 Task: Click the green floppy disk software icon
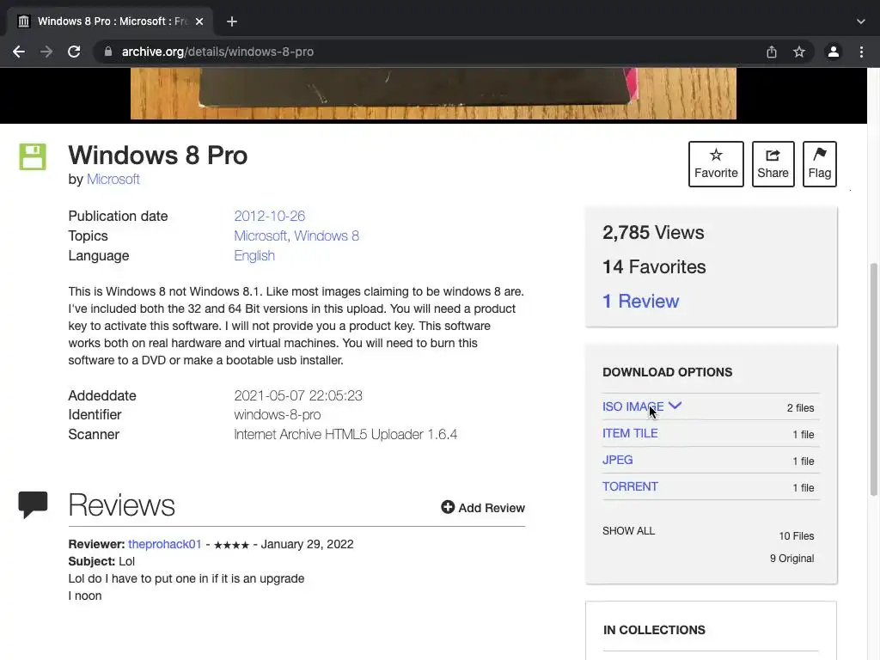[x=33, y=156]
